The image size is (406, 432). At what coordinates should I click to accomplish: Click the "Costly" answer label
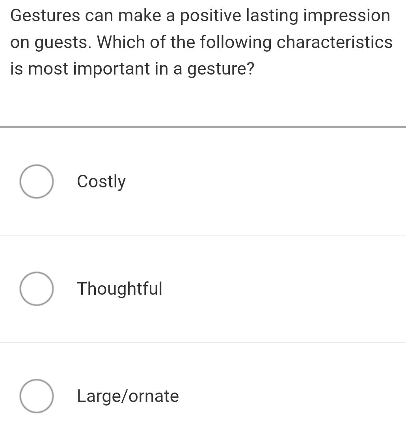101,181
